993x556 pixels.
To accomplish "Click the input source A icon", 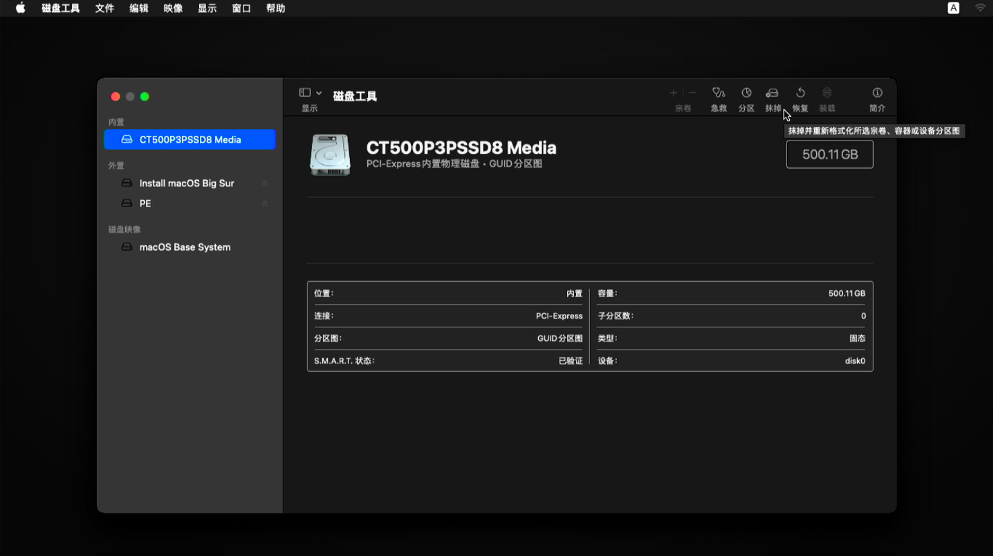I will pyautogui.click(x=953, y=8).
